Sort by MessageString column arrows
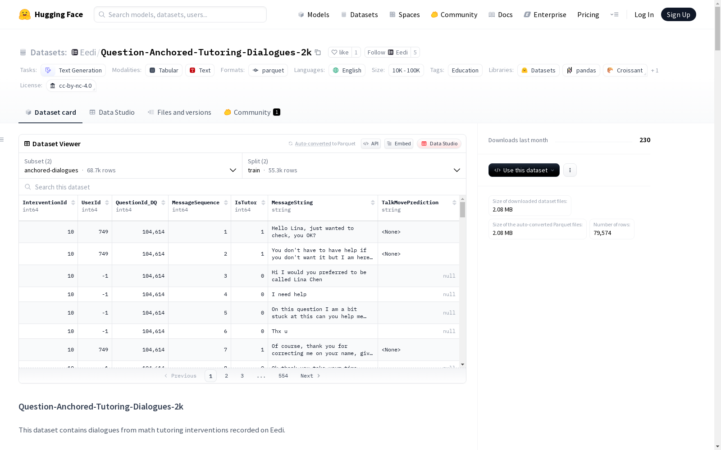This screenshot has height=450, width=721. 373,202
